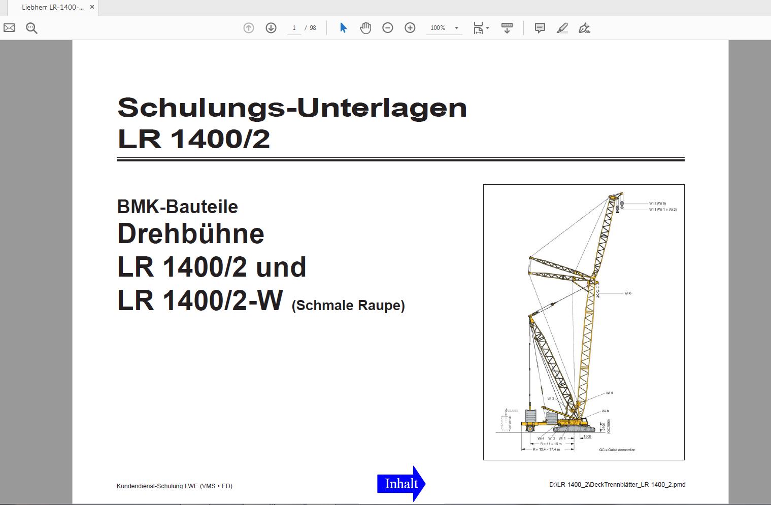Click the blue Inhalt arrow link
Screen dimensions: 771x505
click(401, 484)
